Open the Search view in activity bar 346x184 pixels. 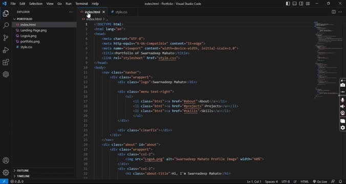pos(6,26)
